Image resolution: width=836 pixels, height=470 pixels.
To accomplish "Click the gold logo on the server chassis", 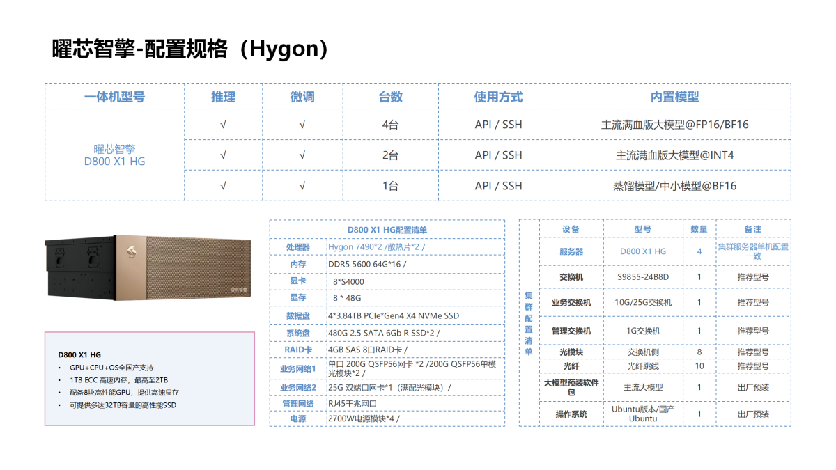I will click(131, 253).
